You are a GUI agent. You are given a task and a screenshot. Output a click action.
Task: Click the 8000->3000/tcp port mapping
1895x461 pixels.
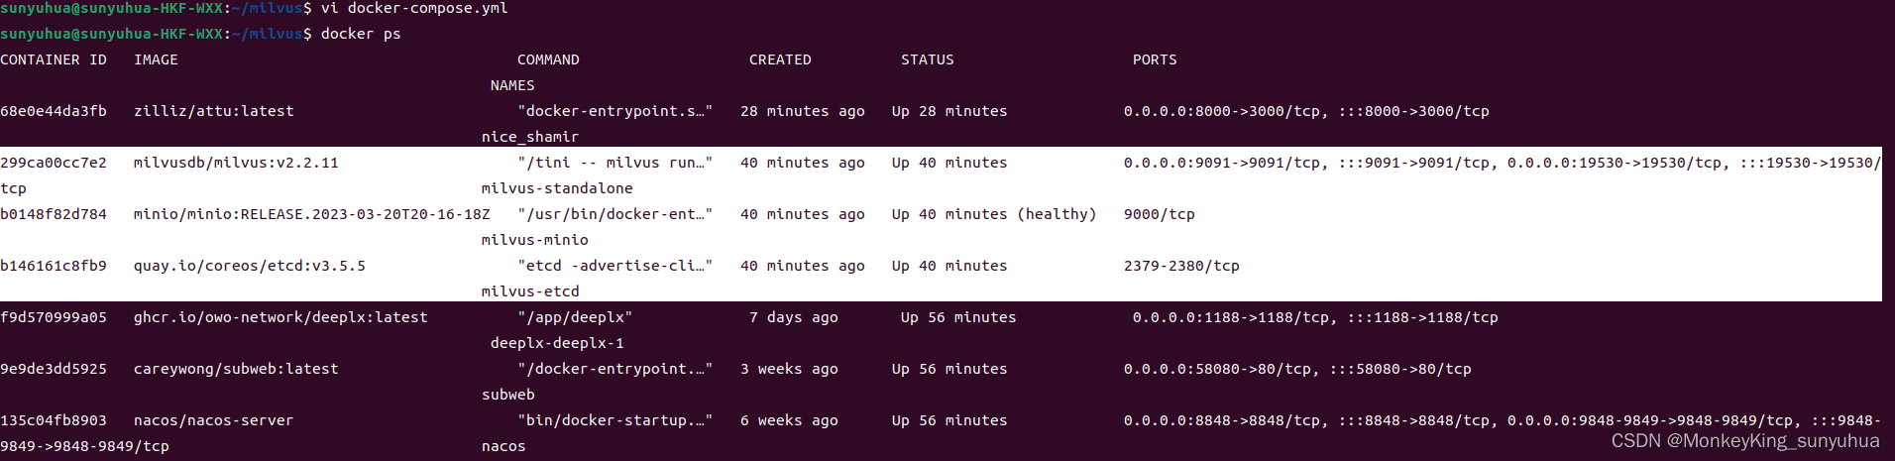(x=1306, y=111)
